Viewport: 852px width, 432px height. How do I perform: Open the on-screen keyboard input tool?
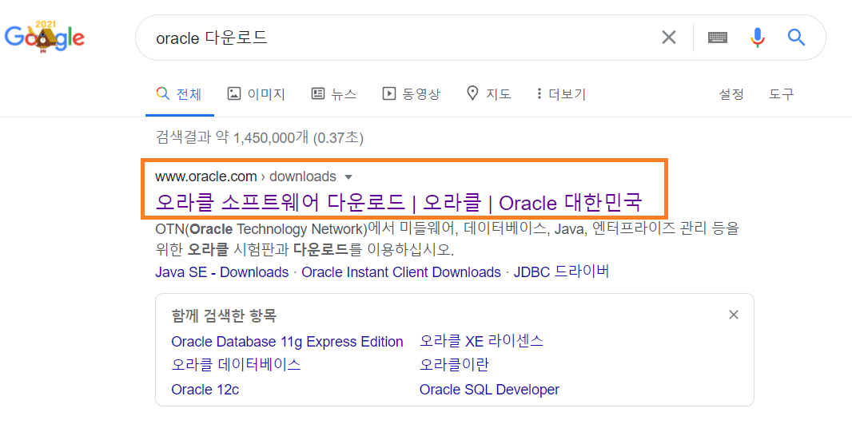pos(717,38)
